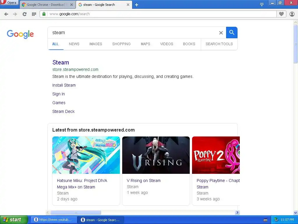
Task: Switch to MAPS results
Action: (x=146, y=44)
